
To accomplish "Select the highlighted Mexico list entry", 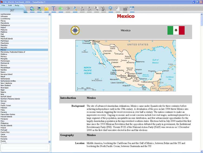I will tap(24, 50).
